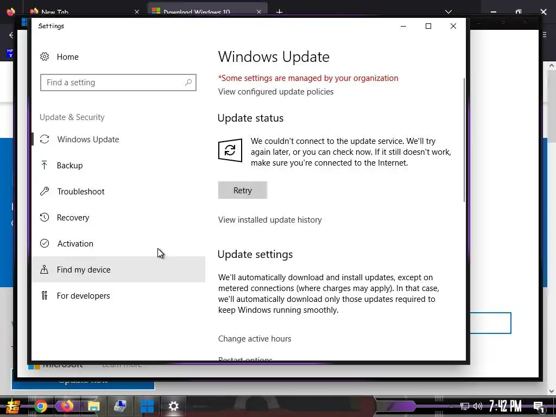The height and width of the screenshot is (417, 556).
Task: Open File Explorer from the taskbar
Action: tap(93, 406)
